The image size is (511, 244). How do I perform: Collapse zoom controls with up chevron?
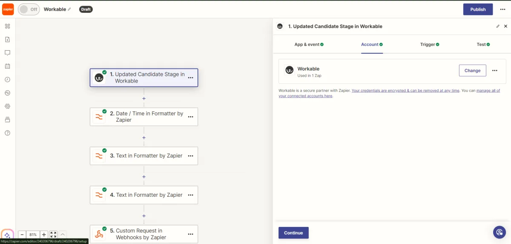pos(63,235)
